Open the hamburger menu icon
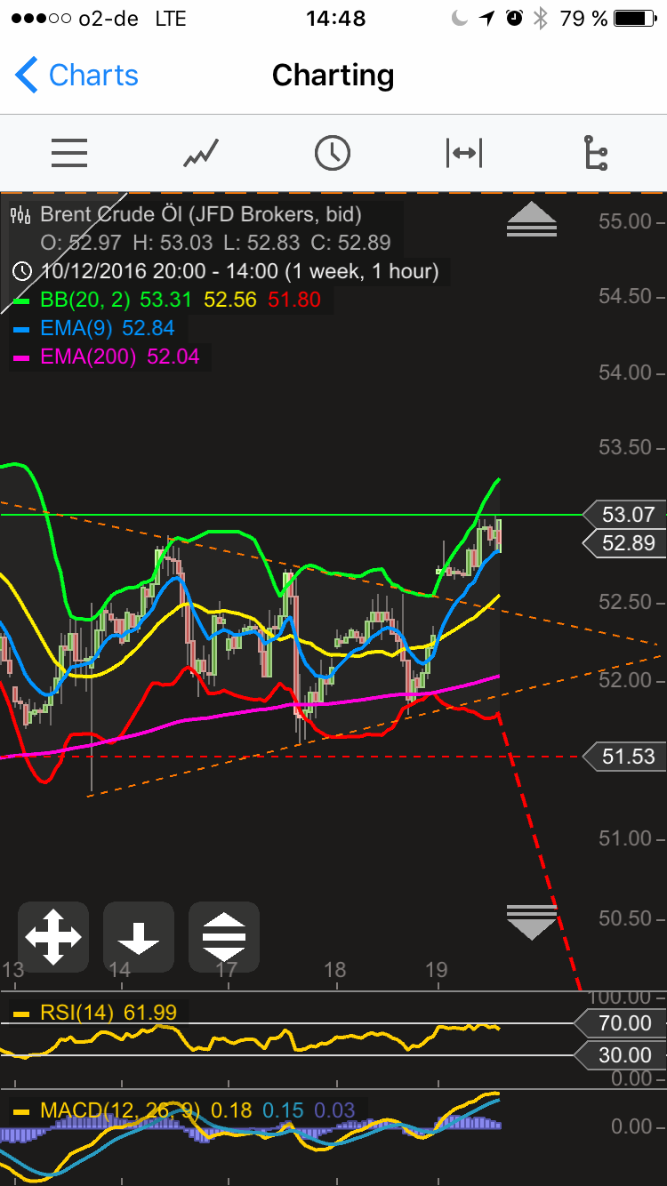 [x=69, y=153]
